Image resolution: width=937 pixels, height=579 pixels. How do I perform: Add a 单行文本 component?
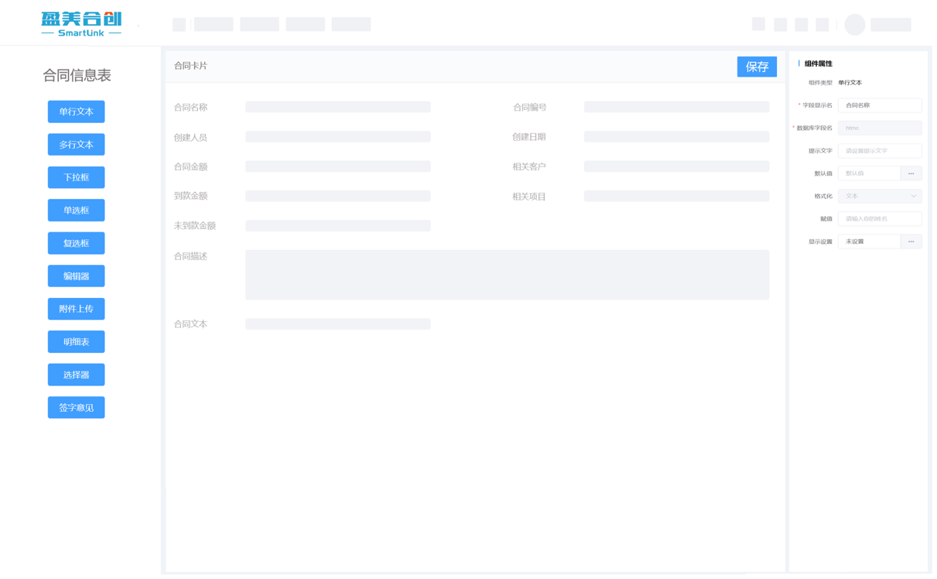(x=77, y=112)
